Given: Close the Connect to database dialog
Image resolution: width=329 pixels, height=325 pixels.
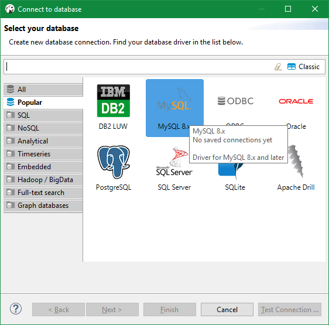Looking at the screenshot, I should [x=315, y=9].
